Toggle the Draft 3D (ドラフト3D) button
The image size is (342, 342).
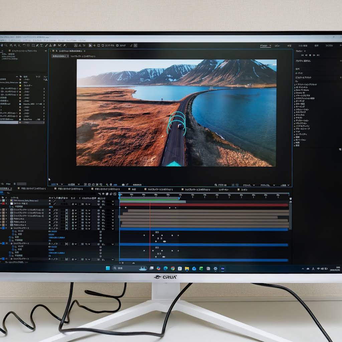(x=221, y=185)
